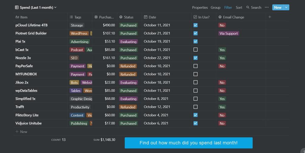Uncheck In Use for Vidjuice Unitube

pyautogui.click(x=195, y=123)
